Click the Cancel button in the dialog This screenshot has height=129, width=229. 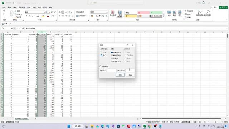click(x=130, y=75)
